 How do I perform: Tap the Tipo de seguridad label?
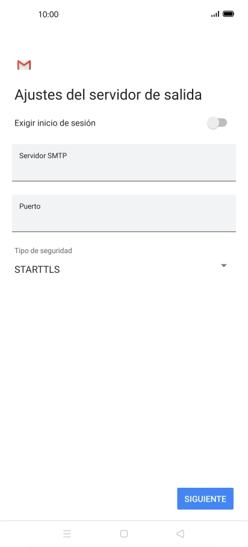point(43,251)
